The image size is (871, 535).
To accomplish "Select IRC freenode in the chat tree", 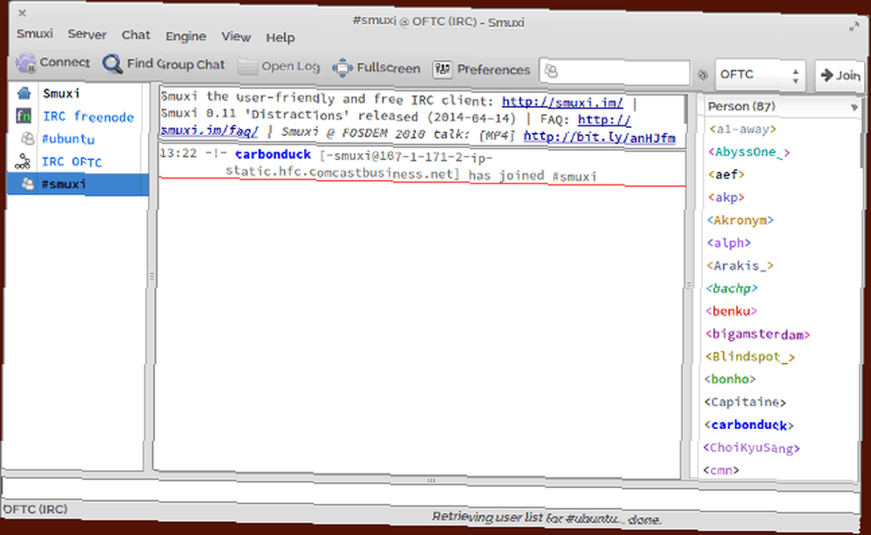I will pyautogui.click(x=88, y=117).
